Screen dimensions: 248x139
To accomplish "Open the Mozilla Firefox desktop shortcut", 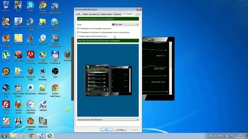I will (x=18, y=107).
